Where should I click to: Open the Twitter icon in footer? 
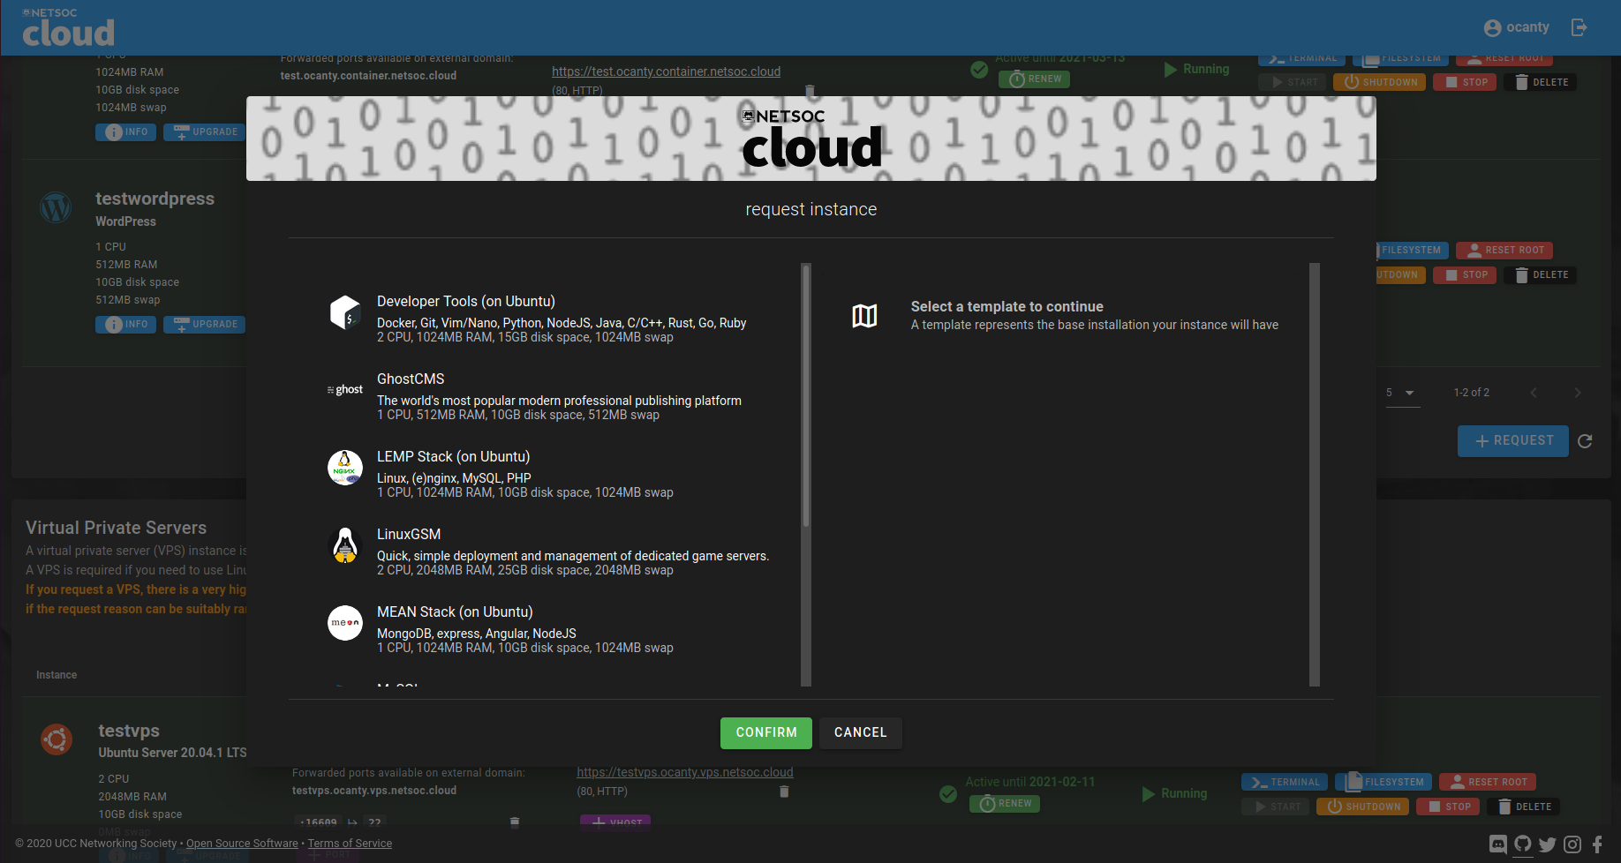[x=1548, y=844]
